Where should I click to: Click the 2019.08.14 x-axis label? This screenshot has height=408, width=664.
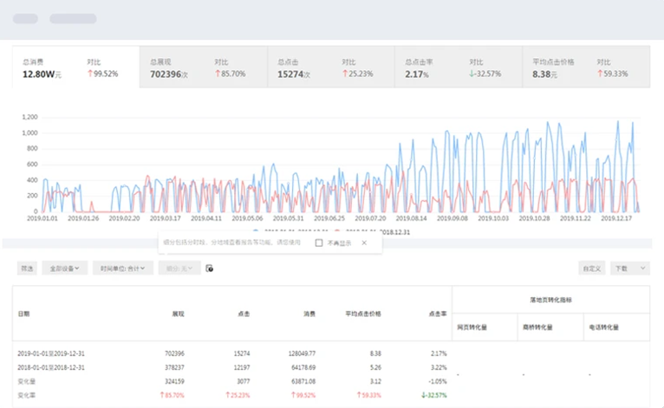point(411,218)
